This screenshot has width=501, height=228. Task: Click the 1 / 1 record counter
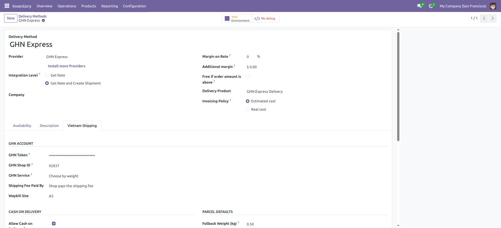pos(474,18)
